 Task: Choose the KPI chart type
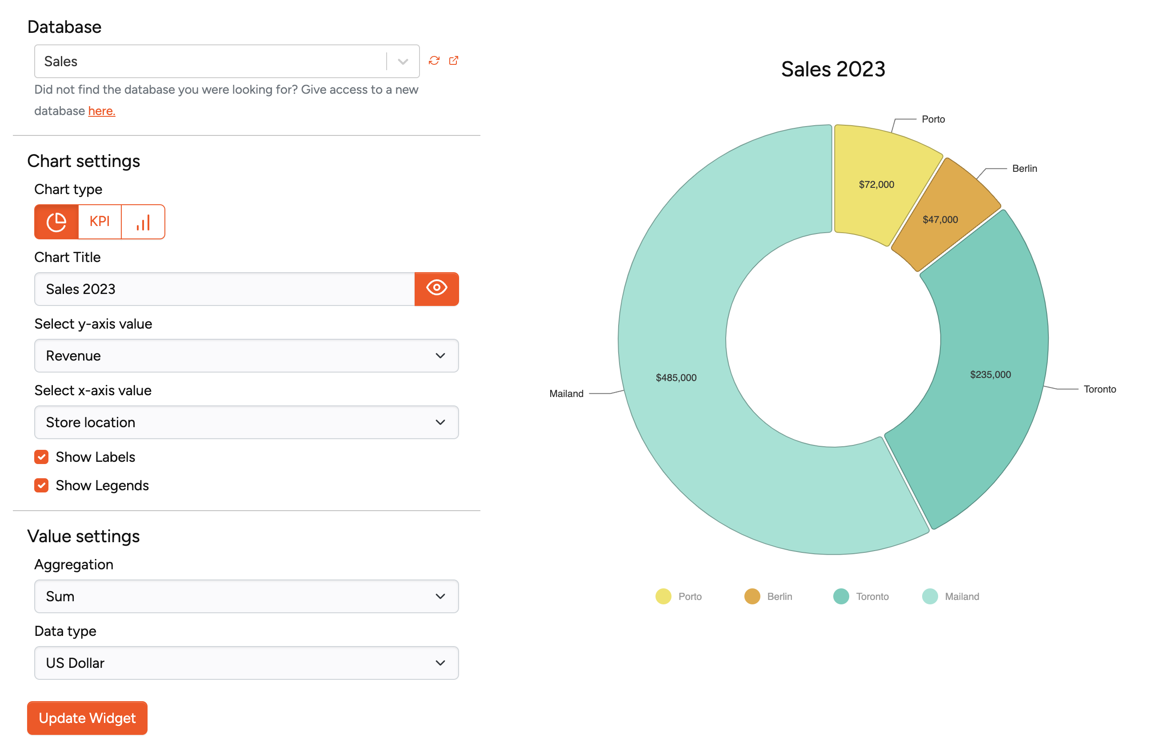(x=100, y=222)
